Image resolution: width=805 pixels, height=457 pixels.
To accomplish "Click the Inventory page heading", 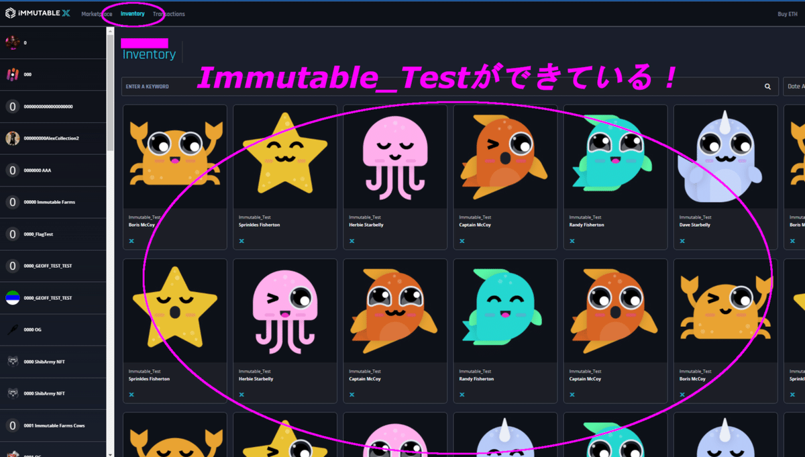I will [x=149, y=54].
